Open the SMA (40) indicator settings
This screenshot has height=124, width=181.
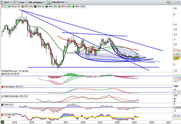(28, 6)
